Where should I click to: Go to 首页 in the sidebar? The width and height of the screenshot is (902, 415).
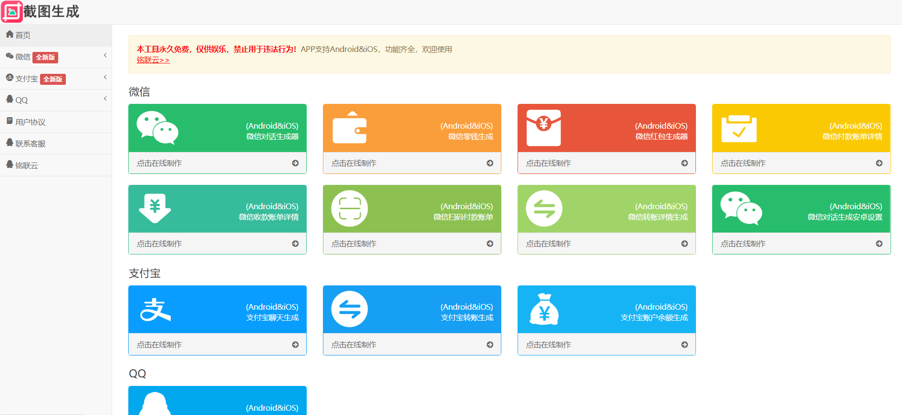[22, 35]
